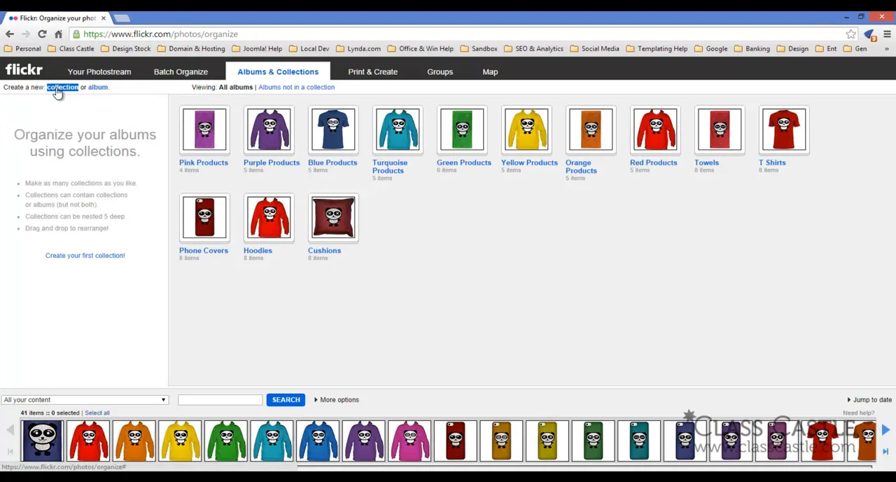Open Pink Products album thumbnail

pyautogui.click(x=204, y=130)
